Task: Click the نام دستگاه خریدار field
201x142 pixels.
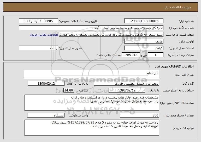Action: pyautogui.click(x=91, y=28)
